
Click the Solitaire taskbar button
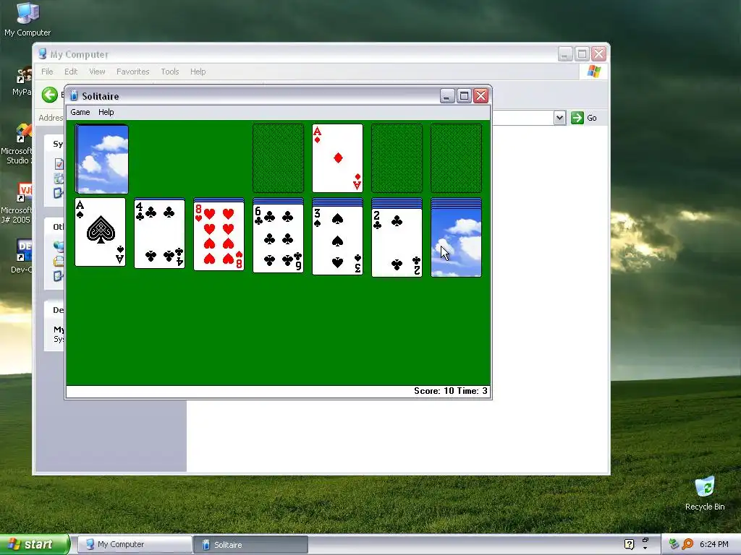250,545
